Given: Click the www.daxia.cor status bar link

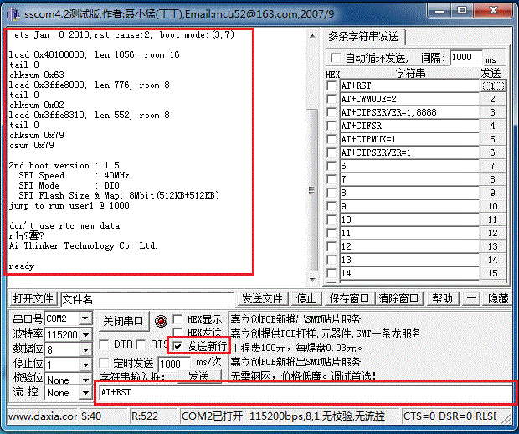Looking at the screenshot, I should click(43, 416).
